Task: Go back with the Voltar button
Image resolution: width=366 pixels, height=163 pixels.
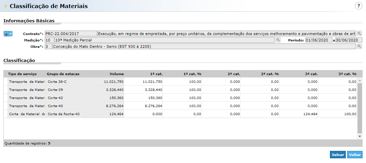Action: tap(355, 155)
